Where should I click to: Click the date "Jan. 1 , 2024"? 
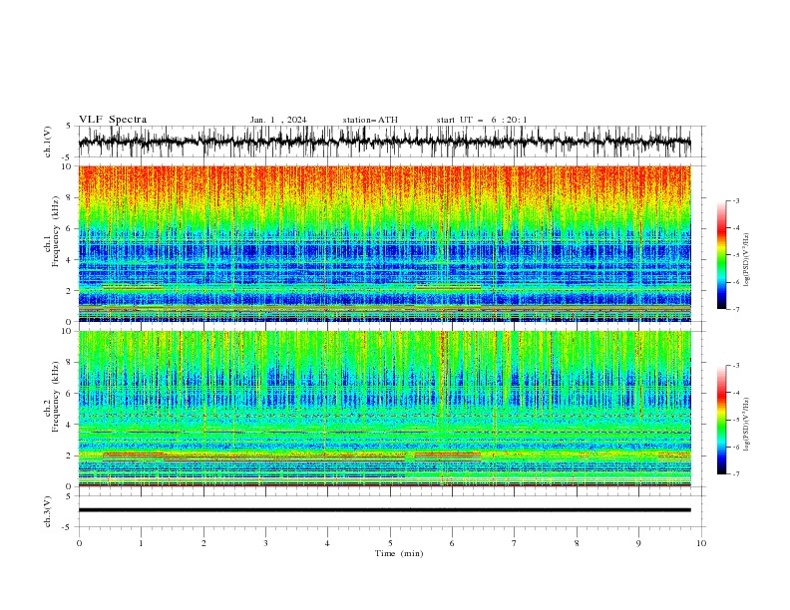(278, 120)
